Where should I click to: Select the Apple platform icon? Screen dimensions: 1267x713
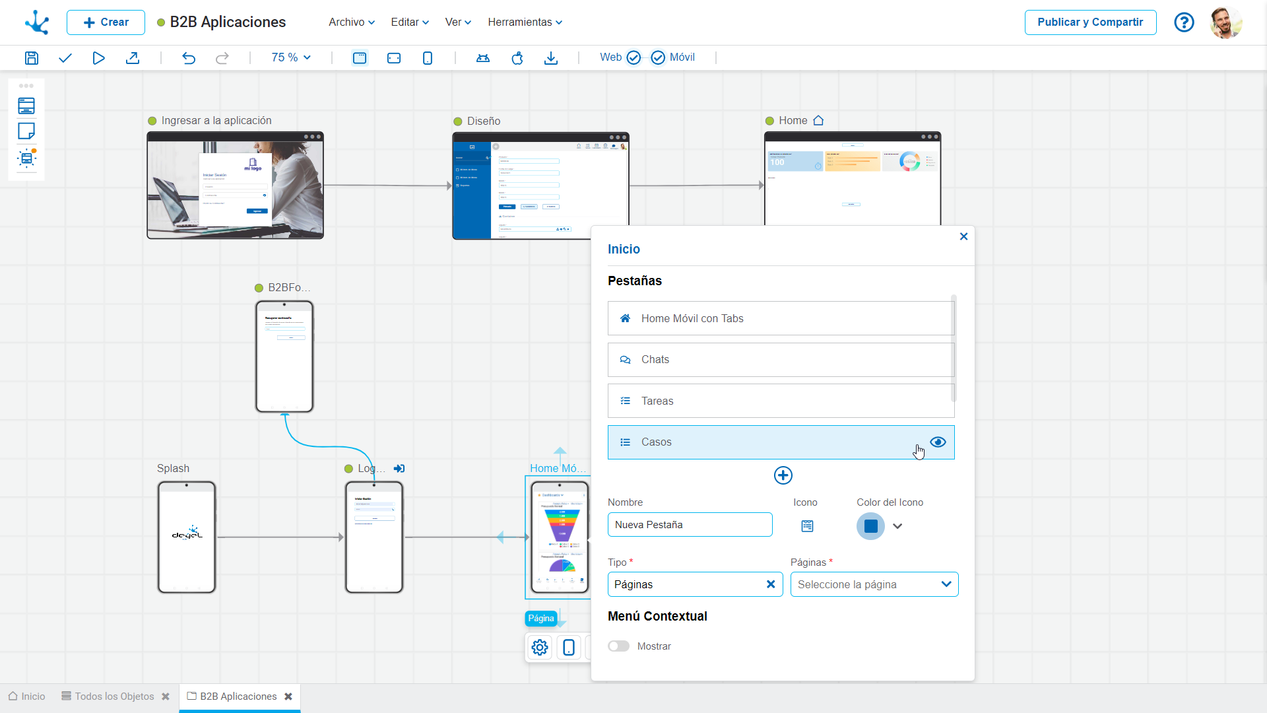(x=517, y=57)
